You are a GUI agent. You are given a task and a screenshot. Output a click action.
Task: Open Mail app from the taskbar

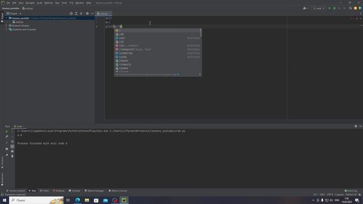[x=105, y=200]
